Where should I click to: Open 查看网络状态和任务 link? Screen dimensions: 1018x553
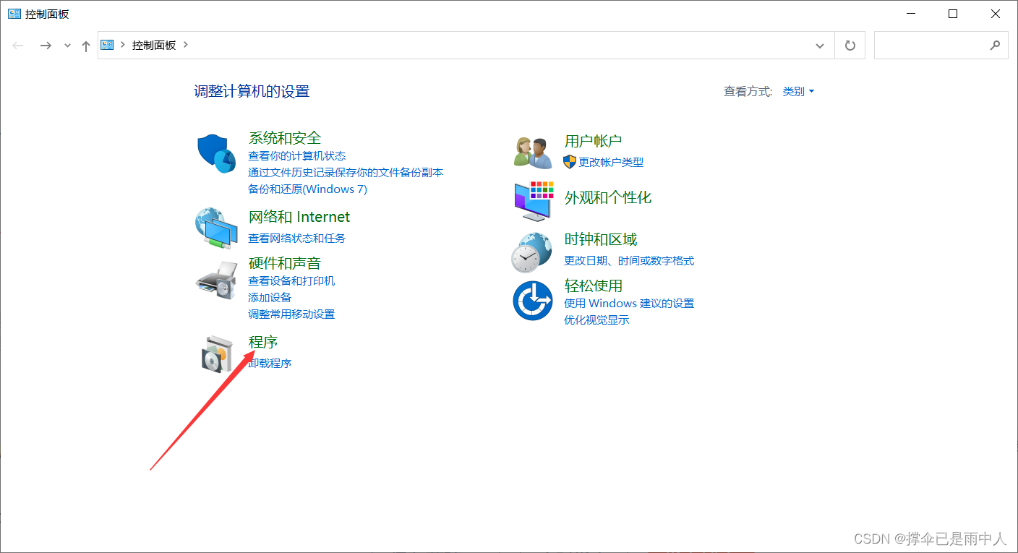coord(297,238)
